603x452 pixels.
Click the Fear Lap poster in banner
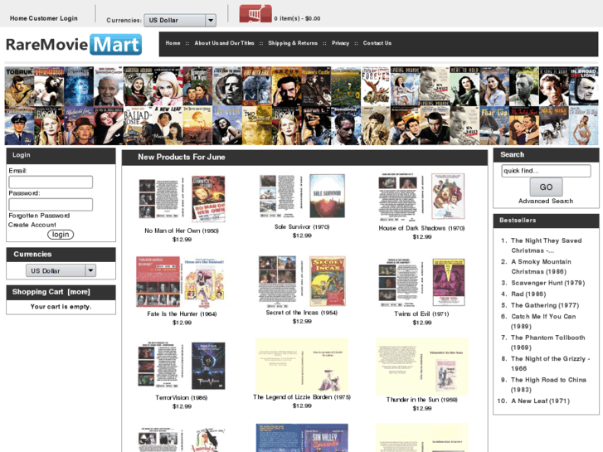coord(494,126)
